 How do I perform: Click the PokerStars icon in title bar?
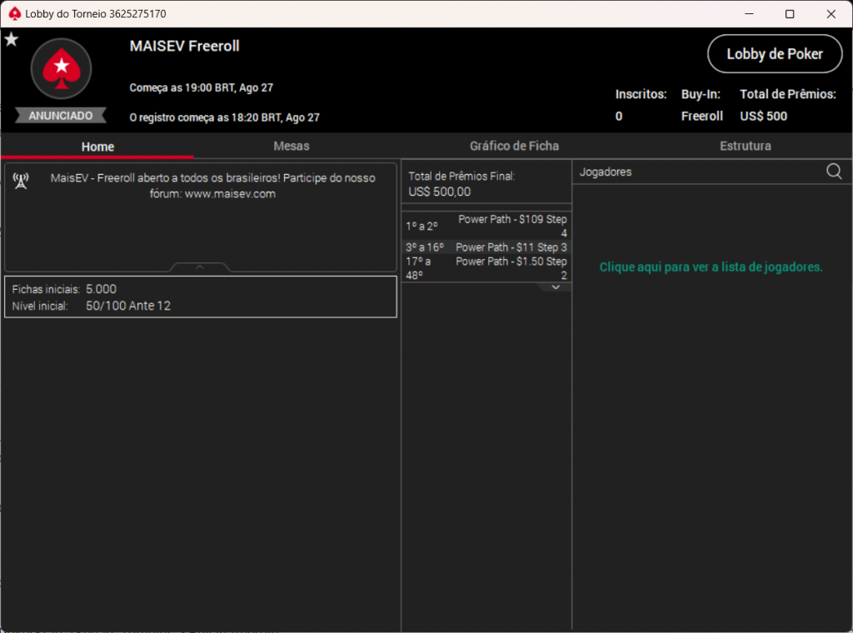(x=15, y=13)
